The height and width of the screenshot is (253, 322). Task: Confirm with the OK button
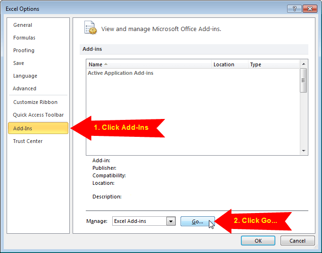coord(258,241)
